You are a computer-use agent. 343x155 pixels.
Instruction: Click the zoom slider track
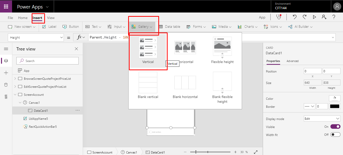[210, 152]
